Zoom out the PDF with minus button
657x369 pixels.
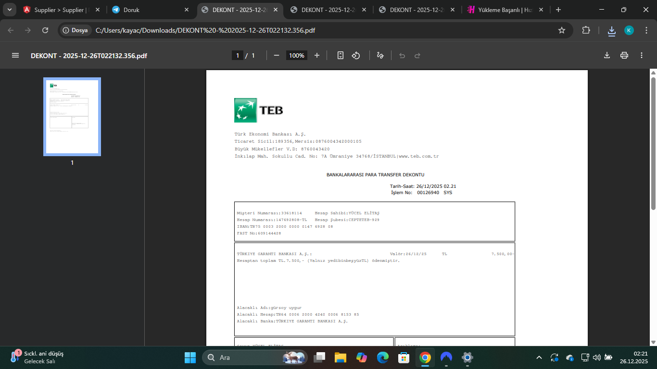point(277,55)
